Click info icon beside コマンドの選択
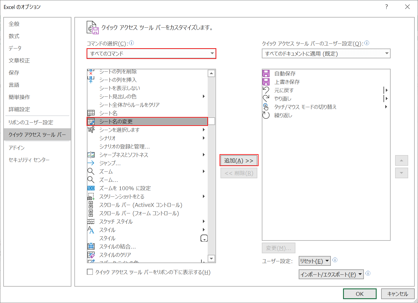Screen dimensions: 418x303 [x=131, y=43]
